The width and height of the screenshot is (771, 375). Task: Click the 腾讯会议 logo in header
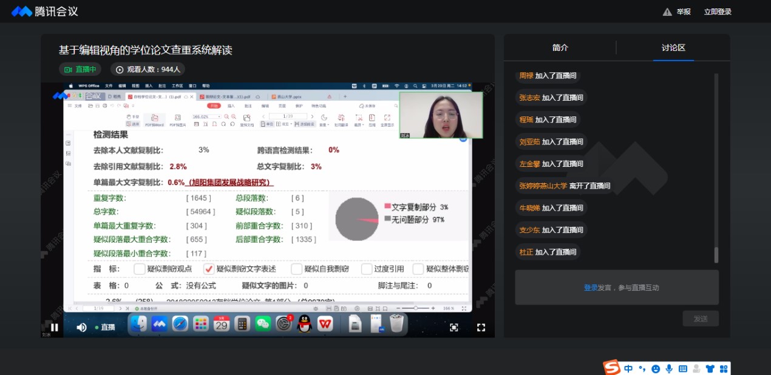pyautogui.click(x=45, y=12)
